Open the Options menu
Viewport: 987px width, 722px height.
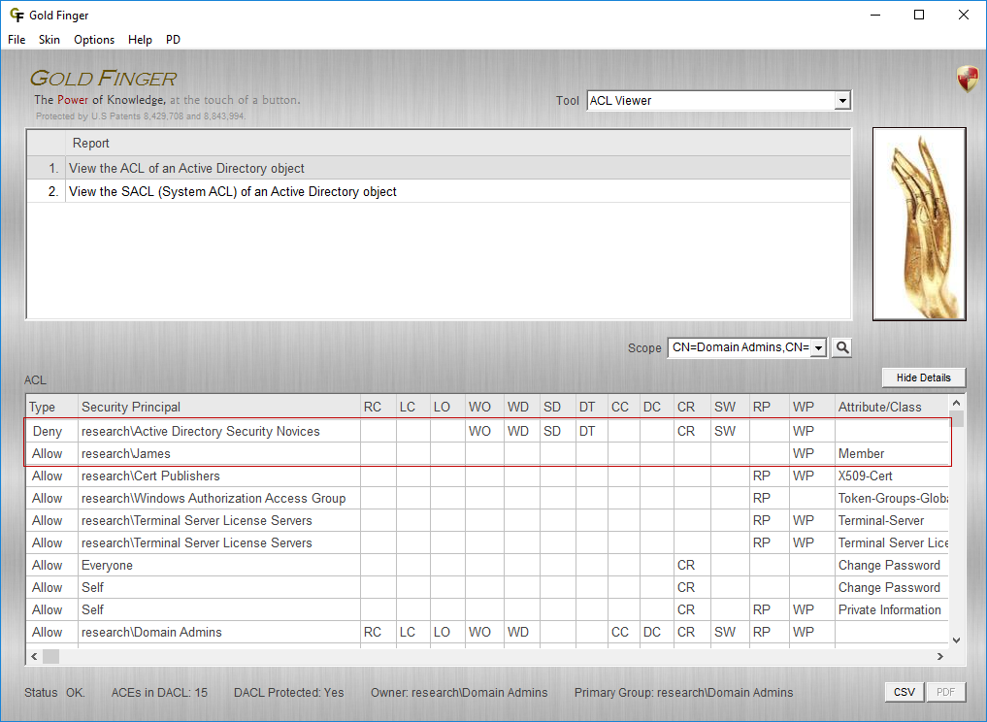pyautogui.click(x=93, y=40)
